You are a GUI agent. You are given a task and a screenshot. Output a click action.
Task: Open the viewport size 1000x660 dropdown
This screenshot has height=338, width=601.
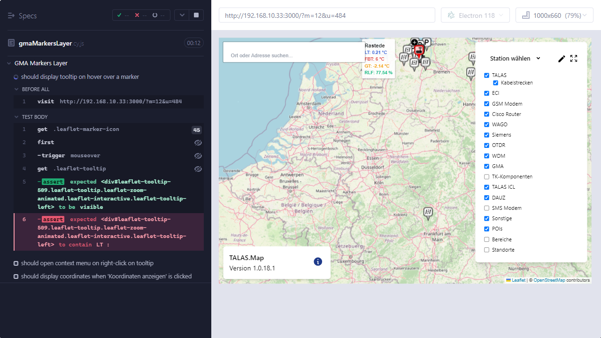(554, 15)
